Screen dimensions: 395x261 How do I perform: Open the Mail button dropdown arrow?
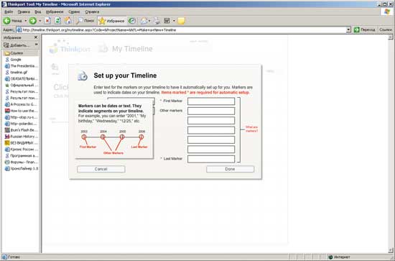(149, 21)
